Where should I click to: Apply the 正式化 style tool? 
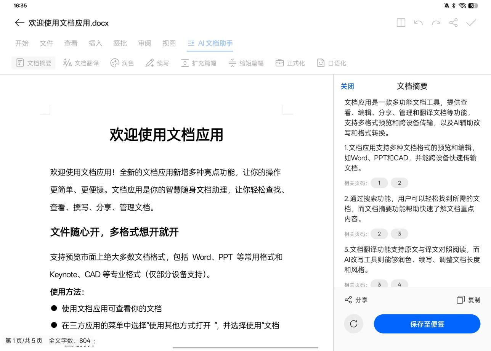point(290,63)
